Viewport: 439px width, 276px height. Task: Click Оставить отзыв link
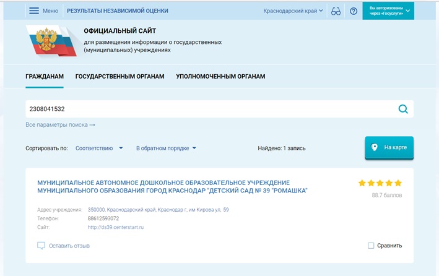[69, 246]
